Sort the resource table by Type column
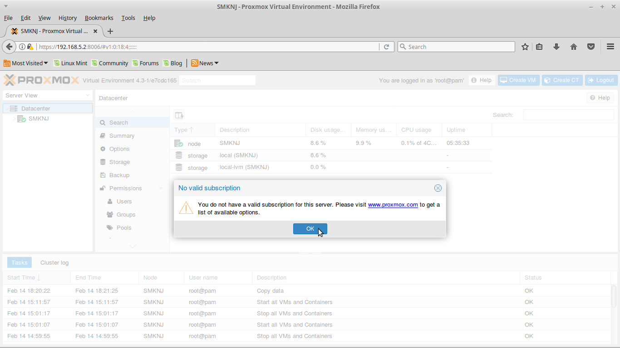This screenshot has height=348, width=620. [x=192, y=130]
